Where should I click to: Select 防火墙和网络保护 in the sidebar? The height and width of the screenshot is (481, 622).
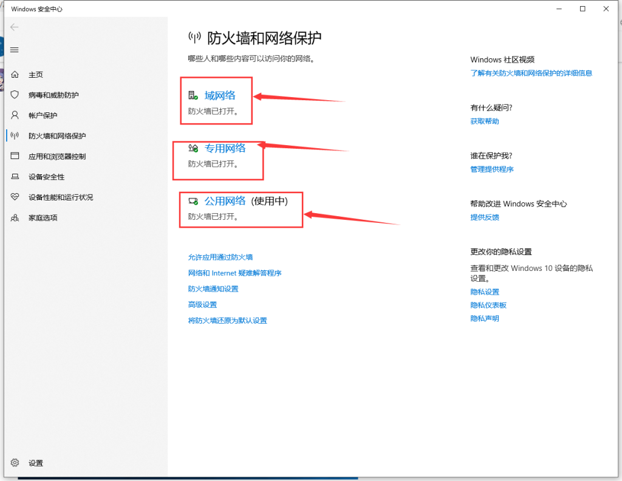coord(53,135)
